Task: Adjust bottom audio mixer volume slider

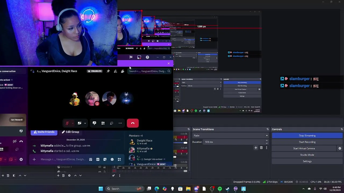Action: tap(185, 171)
